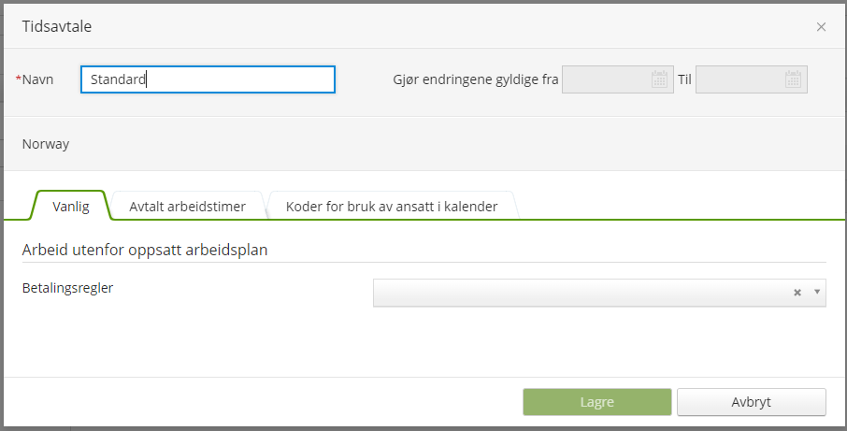Open the calendar picker for 'gyldige fra' date
The image size is (847, 431).
click(659, 79)
